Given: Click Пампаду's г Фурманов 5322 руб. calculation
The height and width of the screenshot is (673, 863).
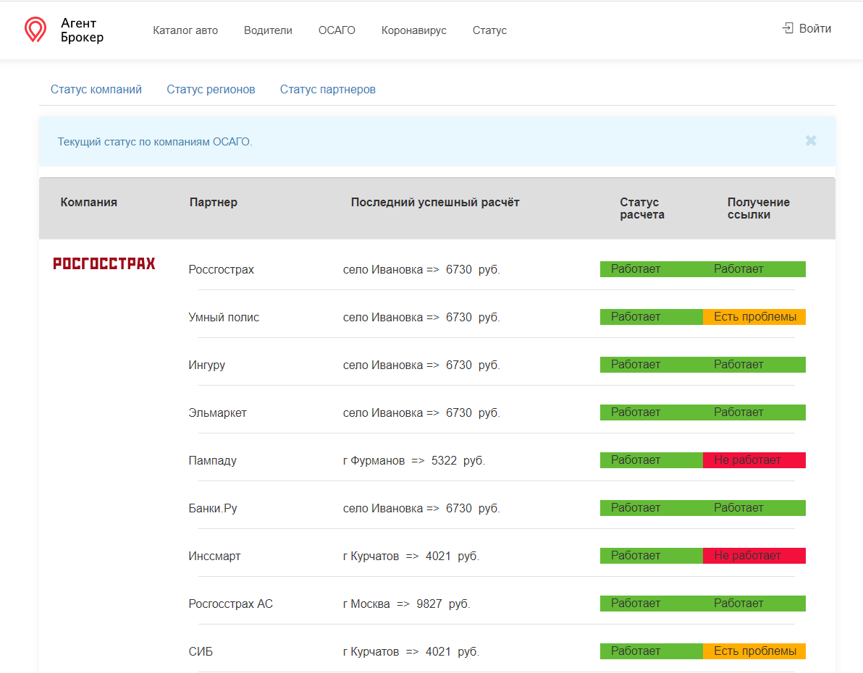Looking at the screenshot, I should (x=414, y=460).
